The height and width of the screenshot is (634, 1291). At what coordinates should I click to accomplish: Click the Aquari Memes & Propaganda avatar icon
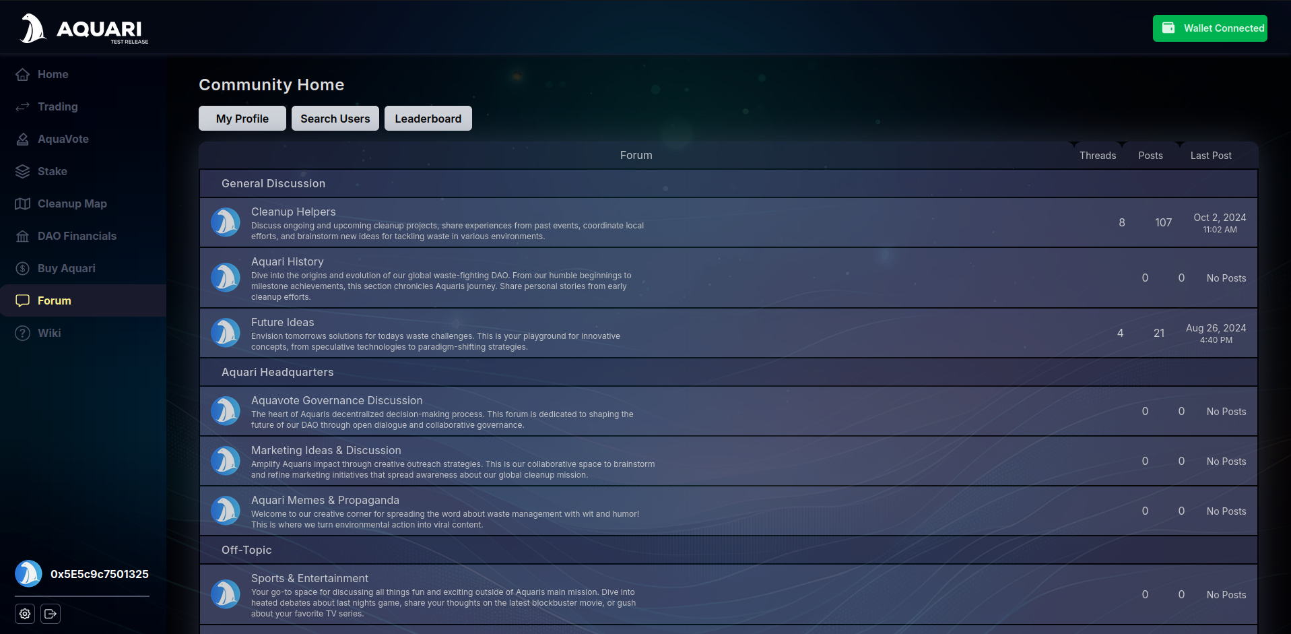226,511
